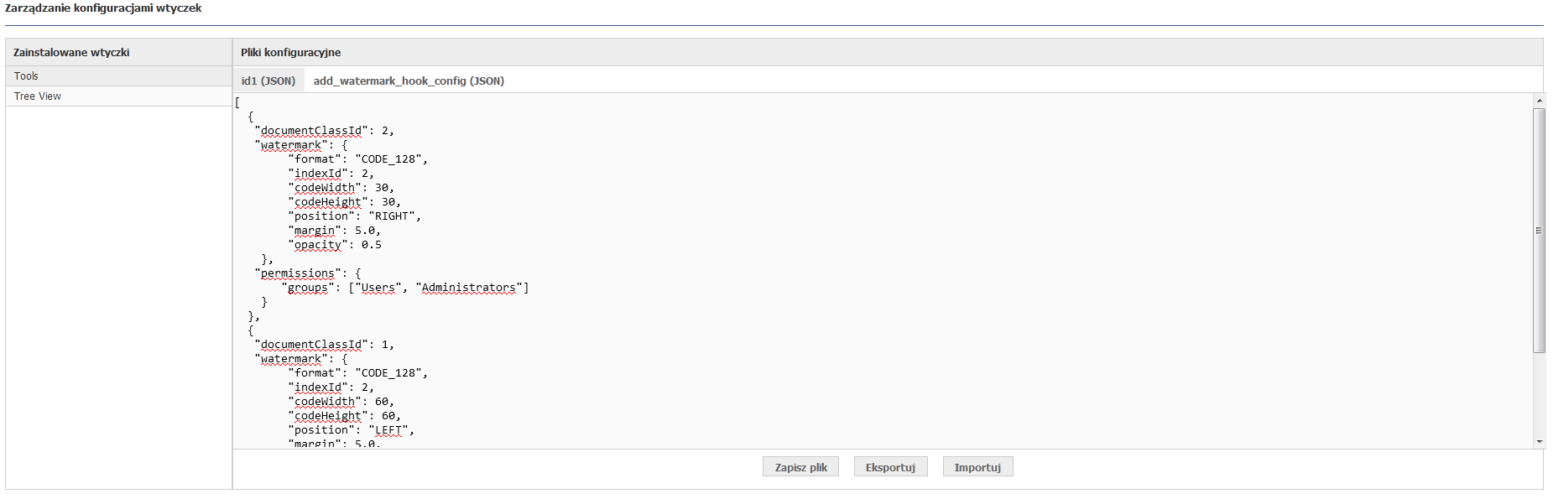Click the Pliki konfiguracyjne panel header
1553x499 pixels.
click(888, 52)
